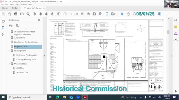Open the Sign menu
Image resolution: width=179 pixels, height=100 pixels.
coord(17,4)
